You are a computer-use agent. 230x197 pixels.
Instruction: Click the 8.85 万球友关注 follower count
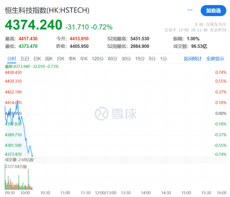pos(211,24)
